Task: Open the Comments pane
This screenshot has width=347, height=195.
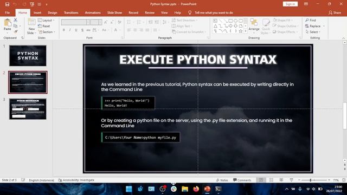Action: (x=242, y=180)
